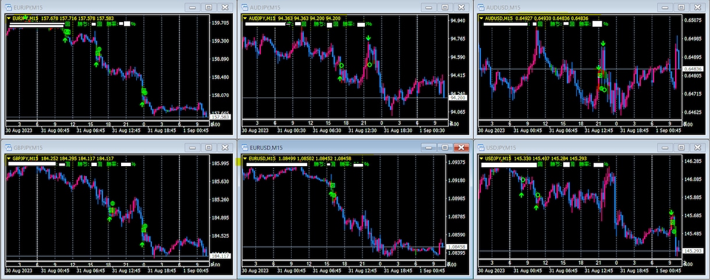Click the 1 Sep 00:30 time label in AUDJPY chart
This screenshot has width=710, height=280.
432,131
